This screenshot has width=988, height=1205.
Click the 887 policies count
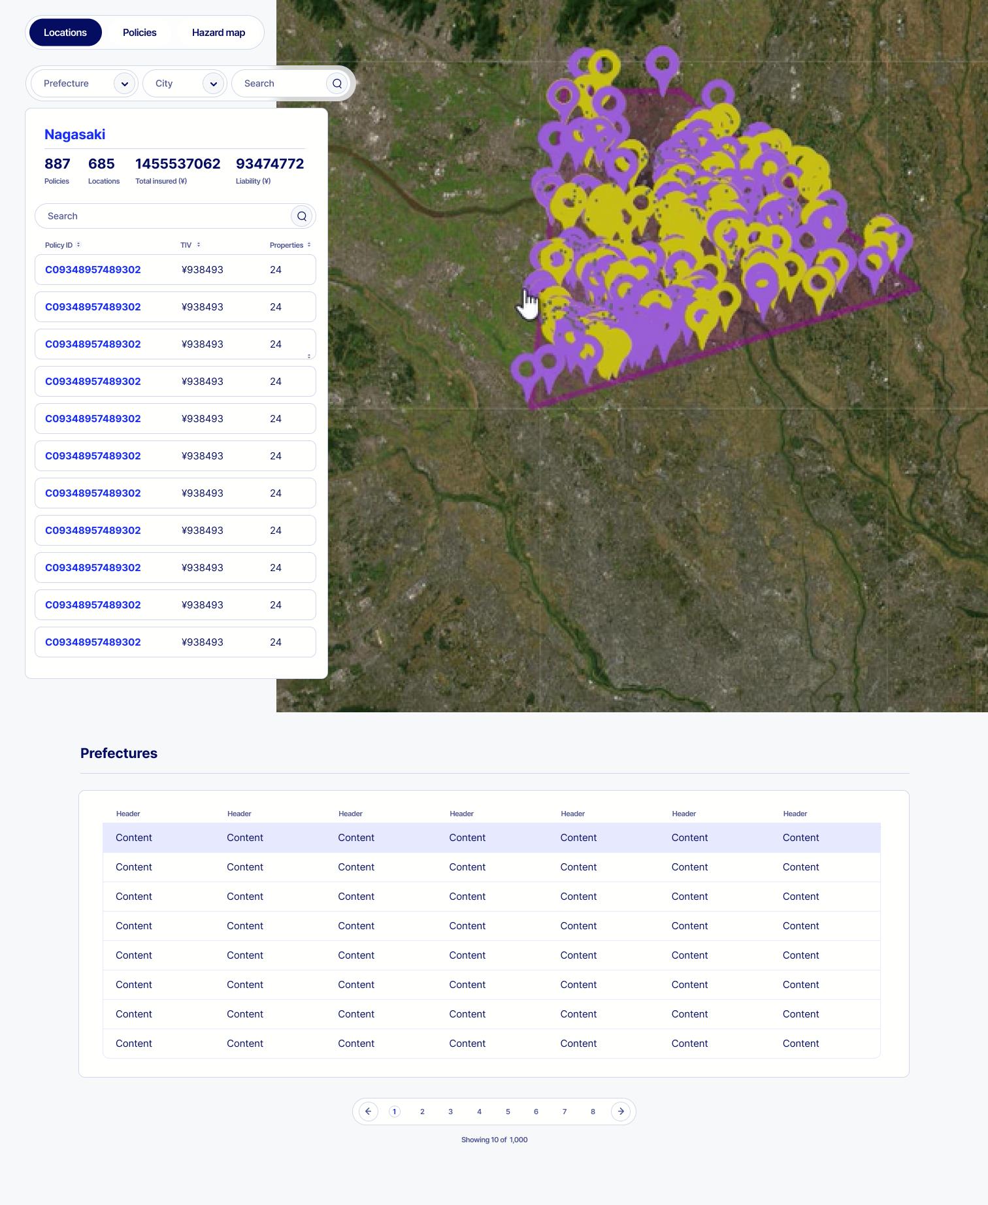(58, 164)
